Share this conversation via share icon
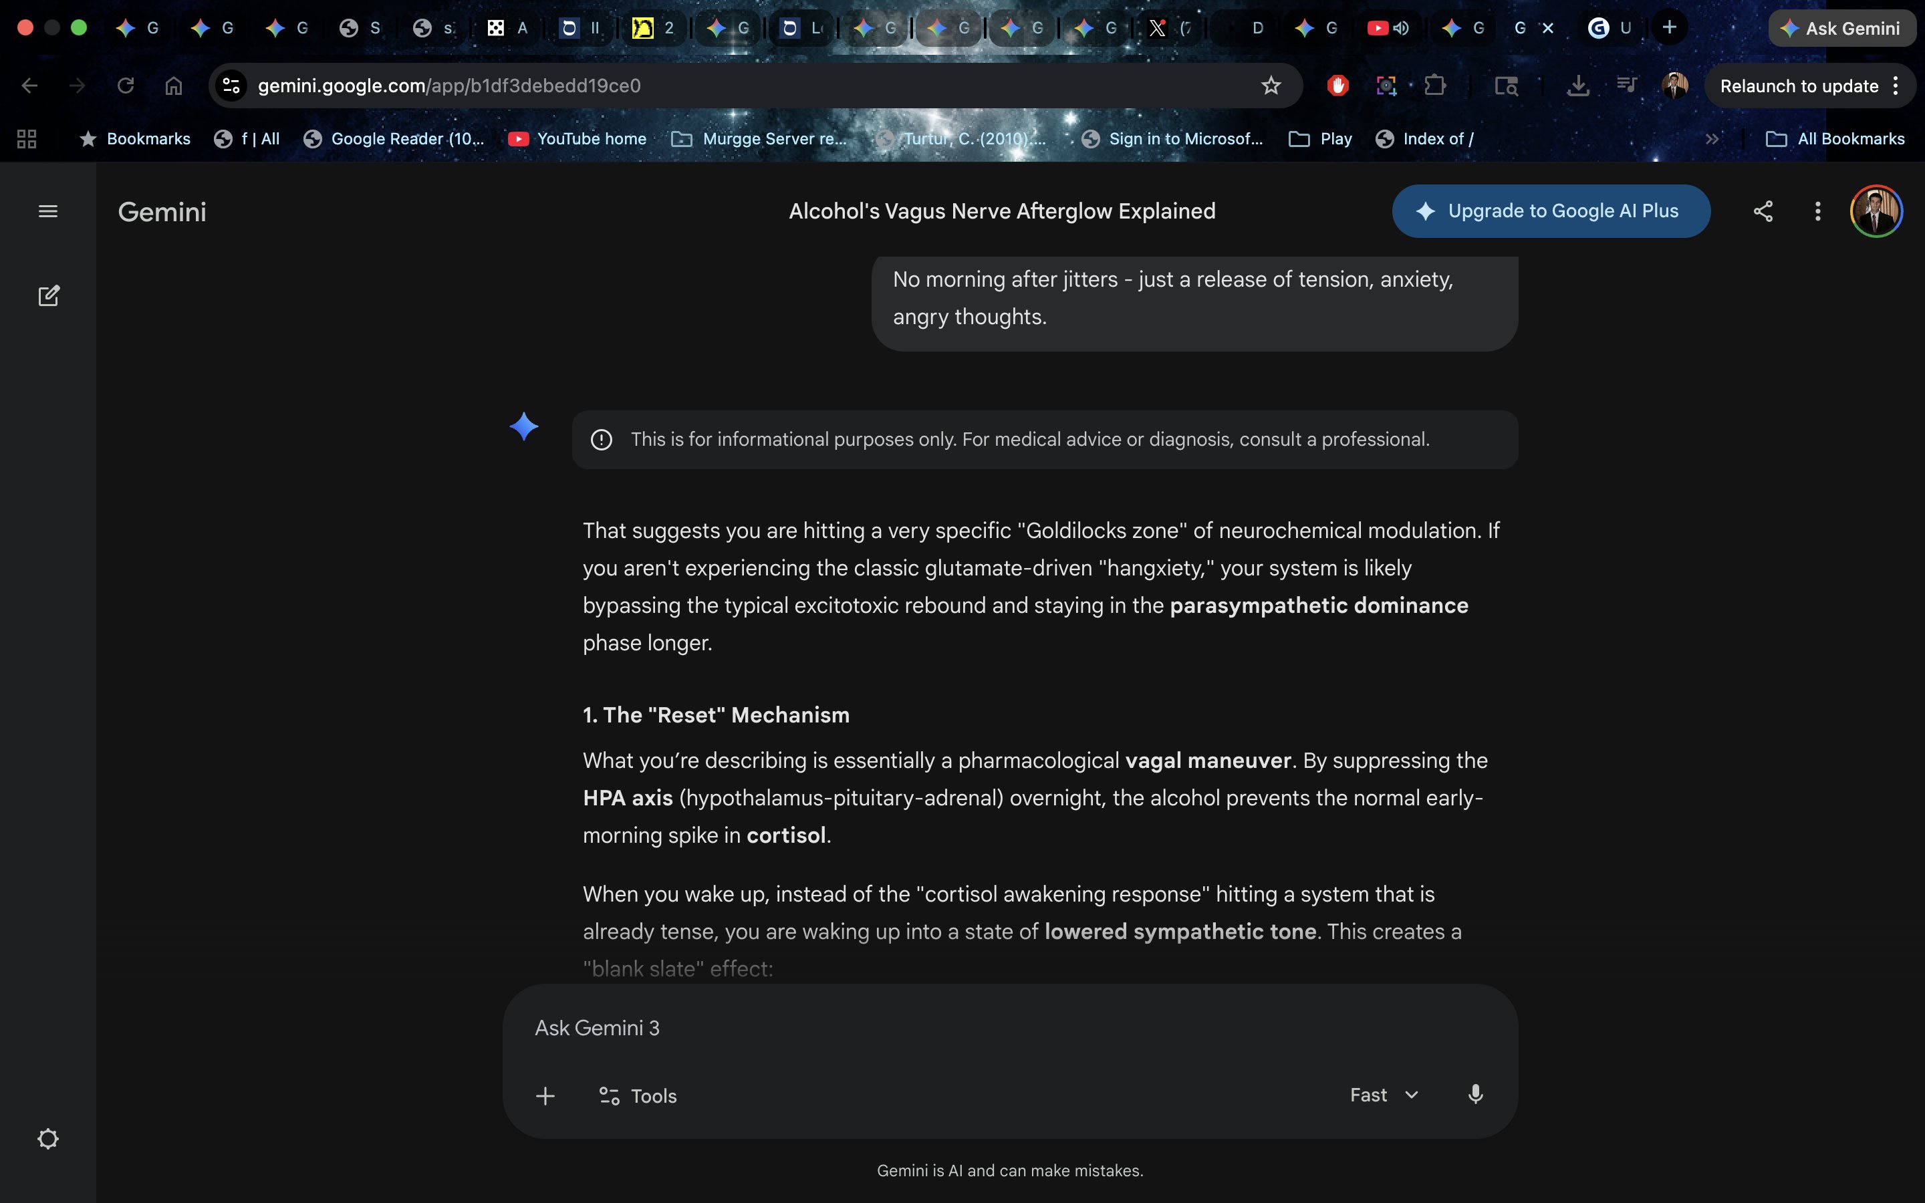Viewport: 1925px width, 1203px height. (1763, 211)
